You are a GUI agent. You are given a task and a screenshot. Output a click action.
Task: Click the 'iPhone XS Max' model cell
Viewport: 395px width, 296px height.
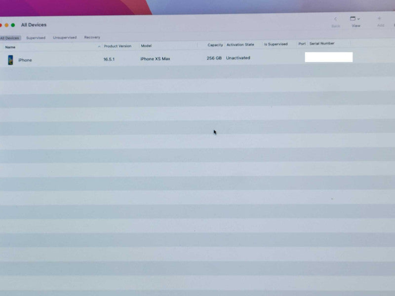coord(155,59)
